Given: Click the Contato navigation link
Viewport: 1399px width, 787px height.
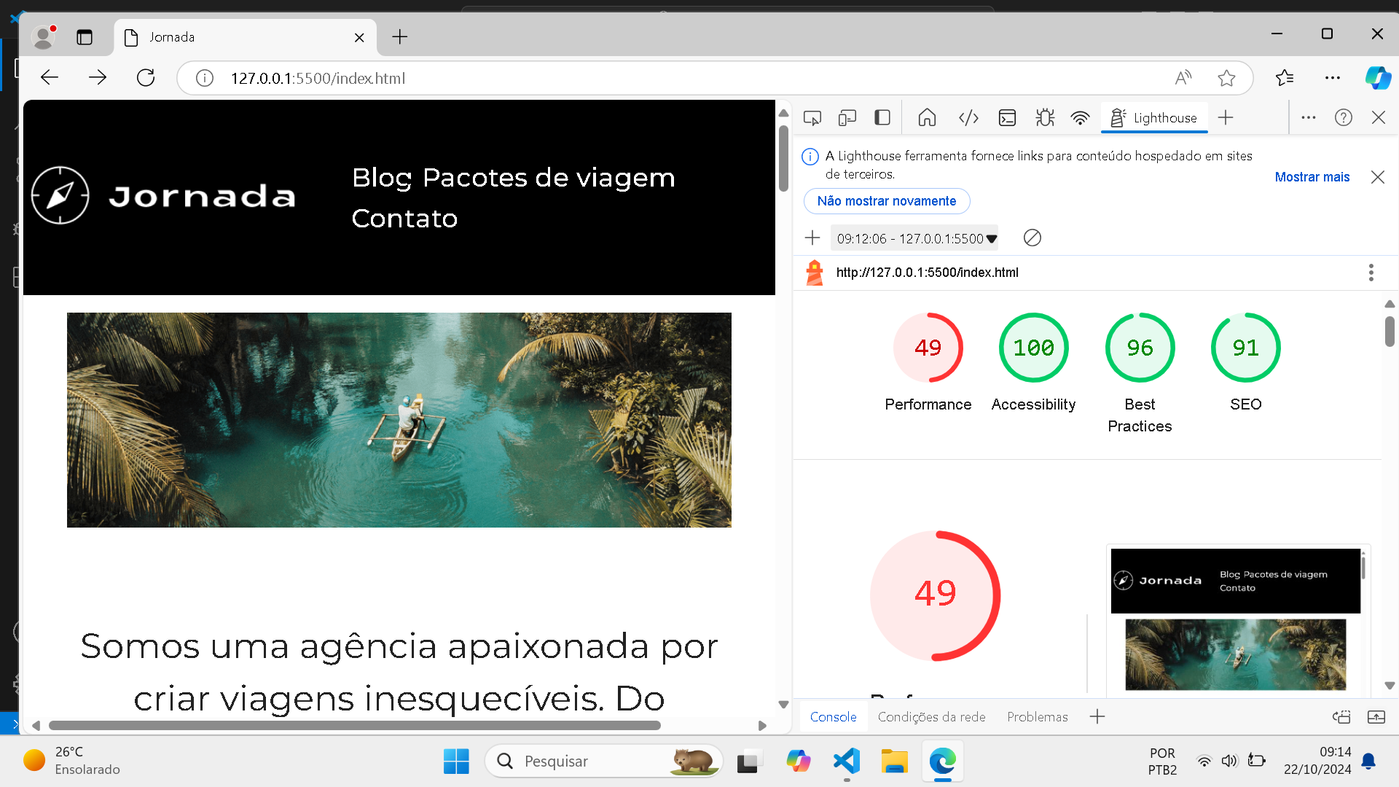Looking at the screenshot, I should click(404, 219).
